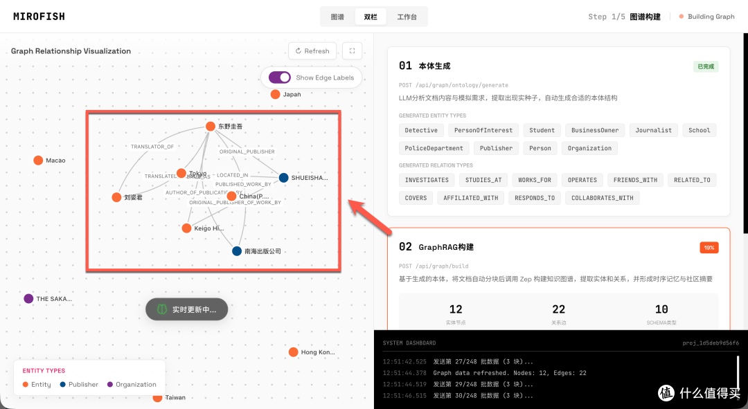Select the 南海出版公司 node

coord(237,251)
